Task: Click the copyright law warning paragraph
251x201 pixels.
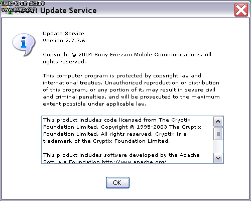Action: [131, 90]
